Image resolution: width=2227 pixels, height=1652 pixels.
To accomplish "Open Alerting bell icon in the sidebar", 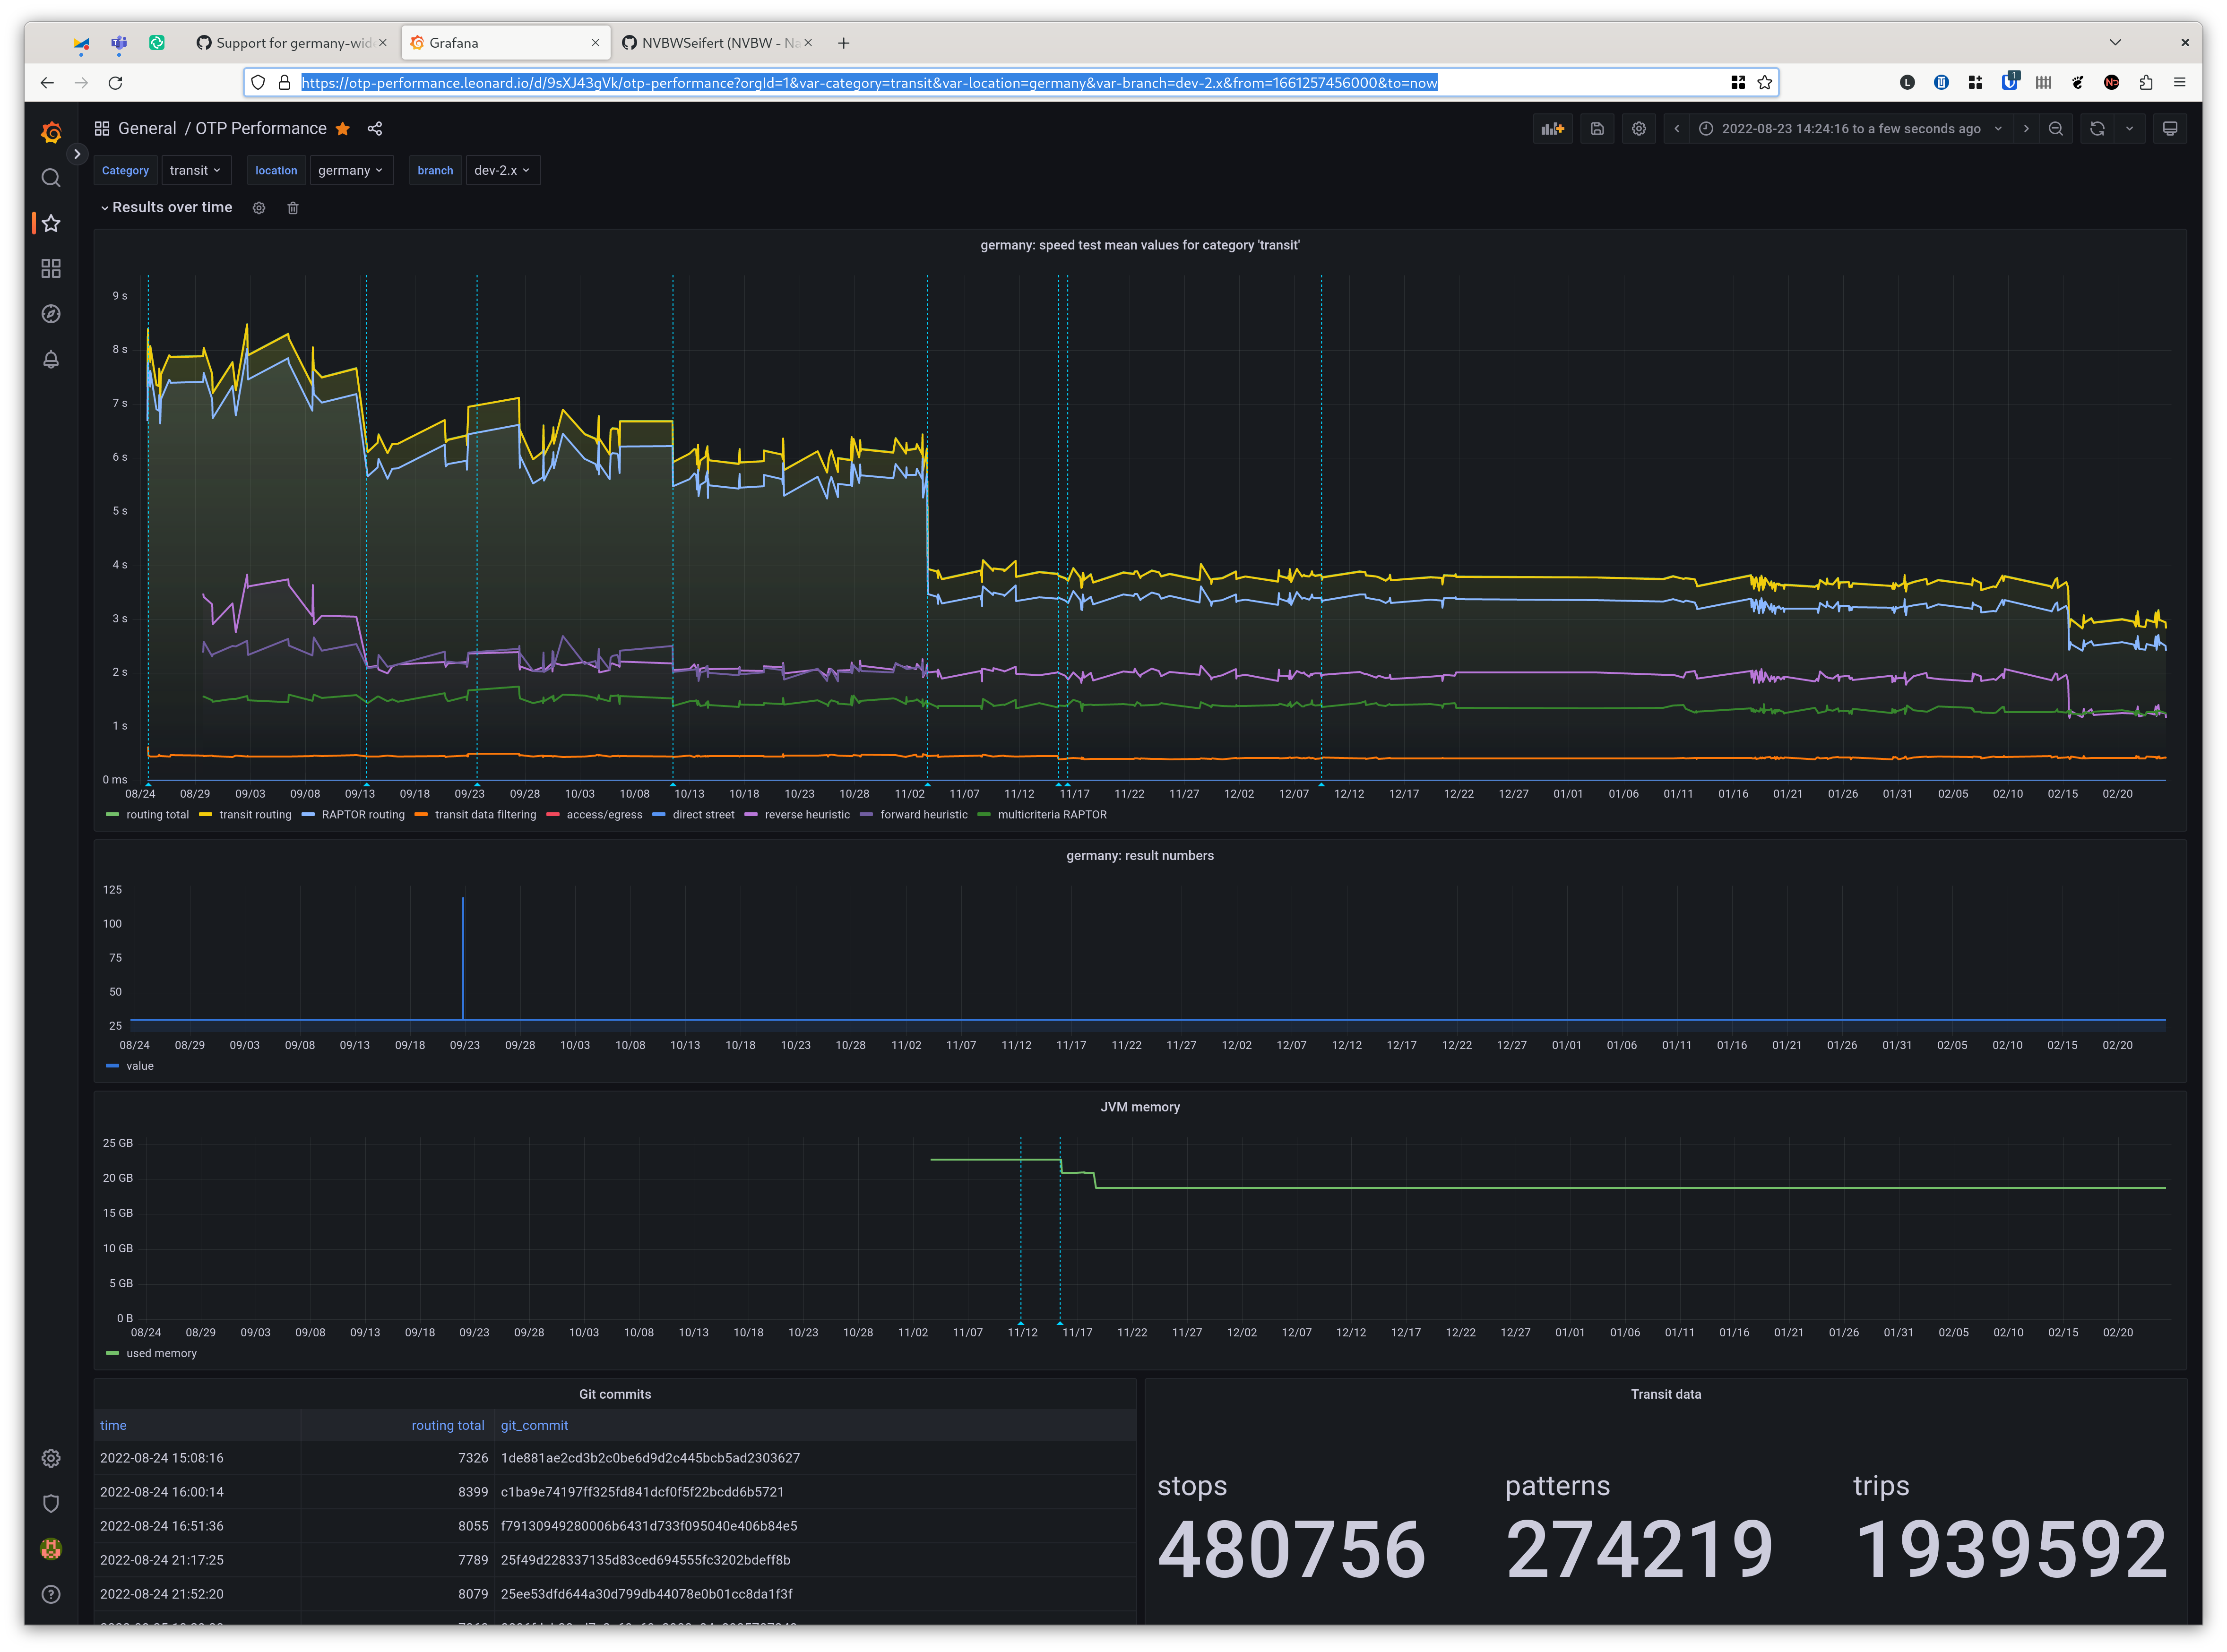I will pos(51,359).
